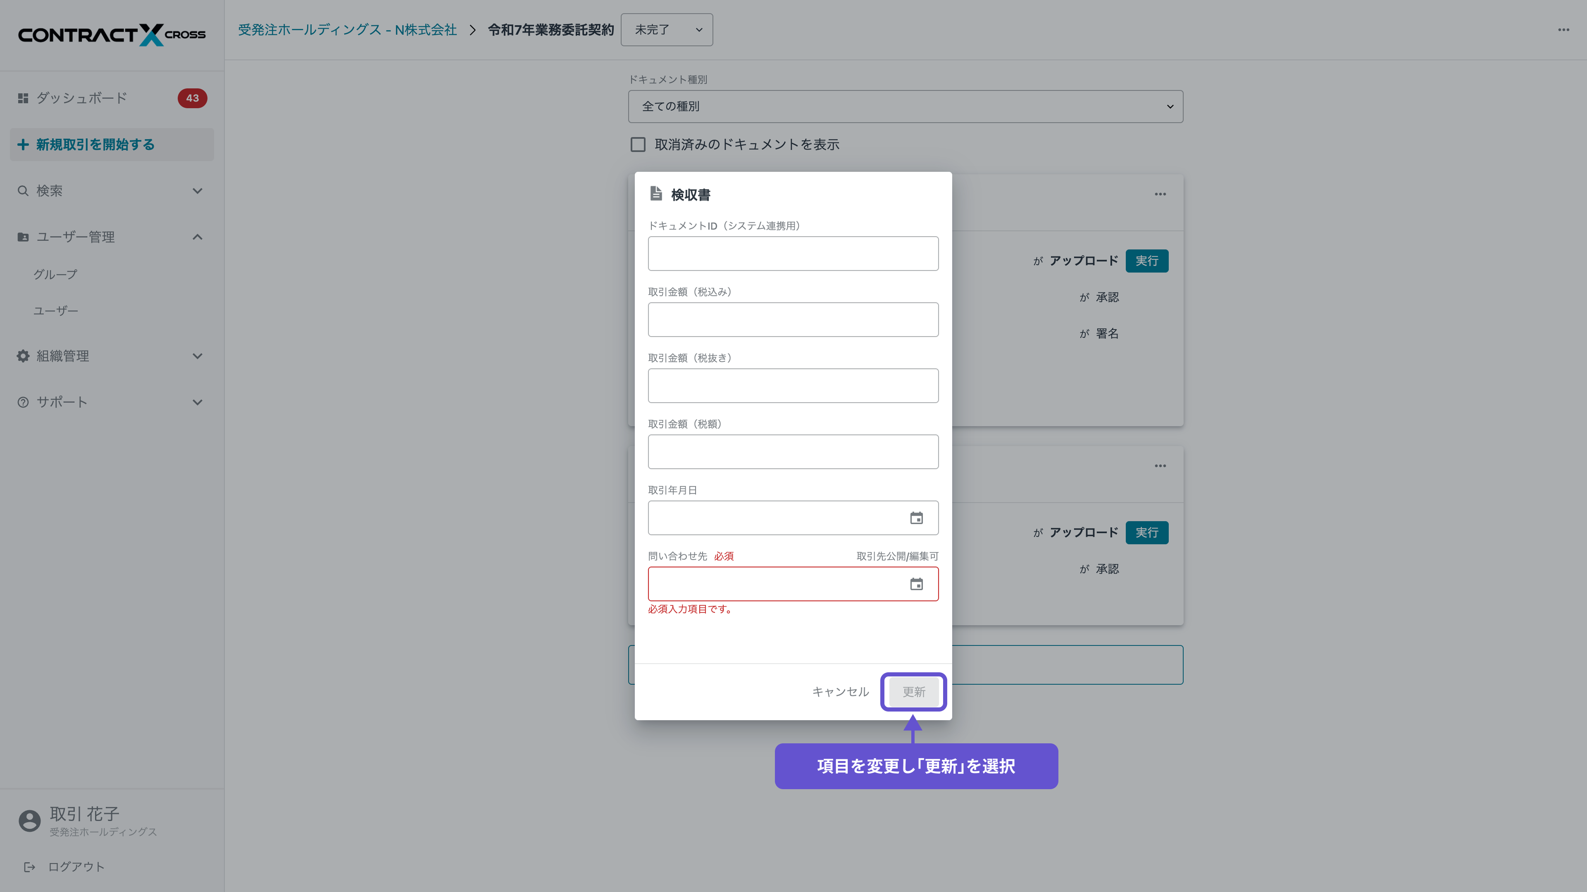This screenshot has height=892, width=1587.
Task: Open top-right three-dot more menu
Action: point(1563,30)
